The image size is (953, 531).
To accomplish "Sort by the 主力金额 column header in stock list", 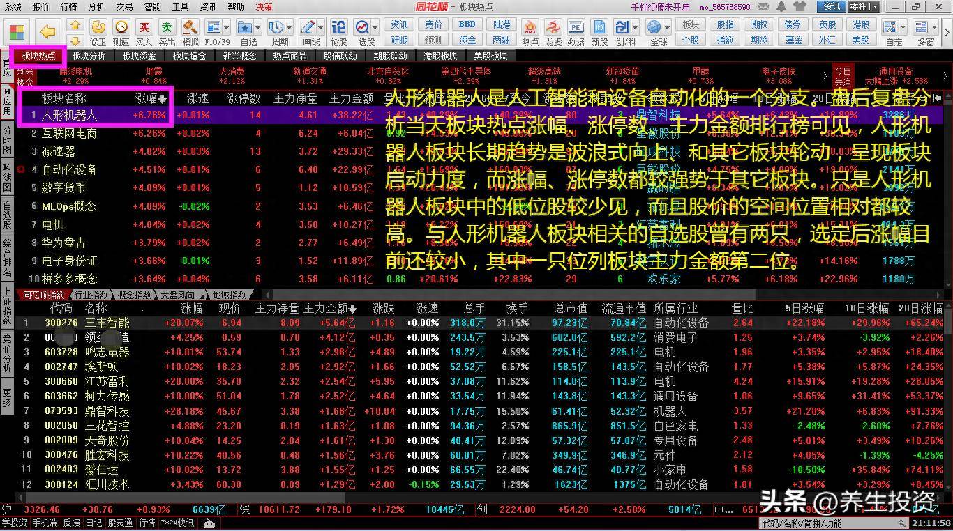I will (x=329, y=308).
